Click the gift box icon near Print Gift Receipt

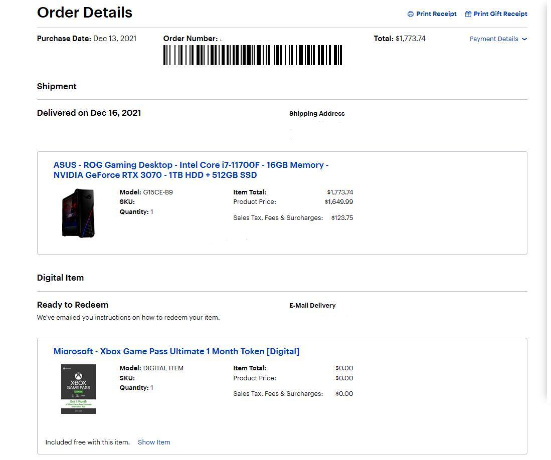468,14
